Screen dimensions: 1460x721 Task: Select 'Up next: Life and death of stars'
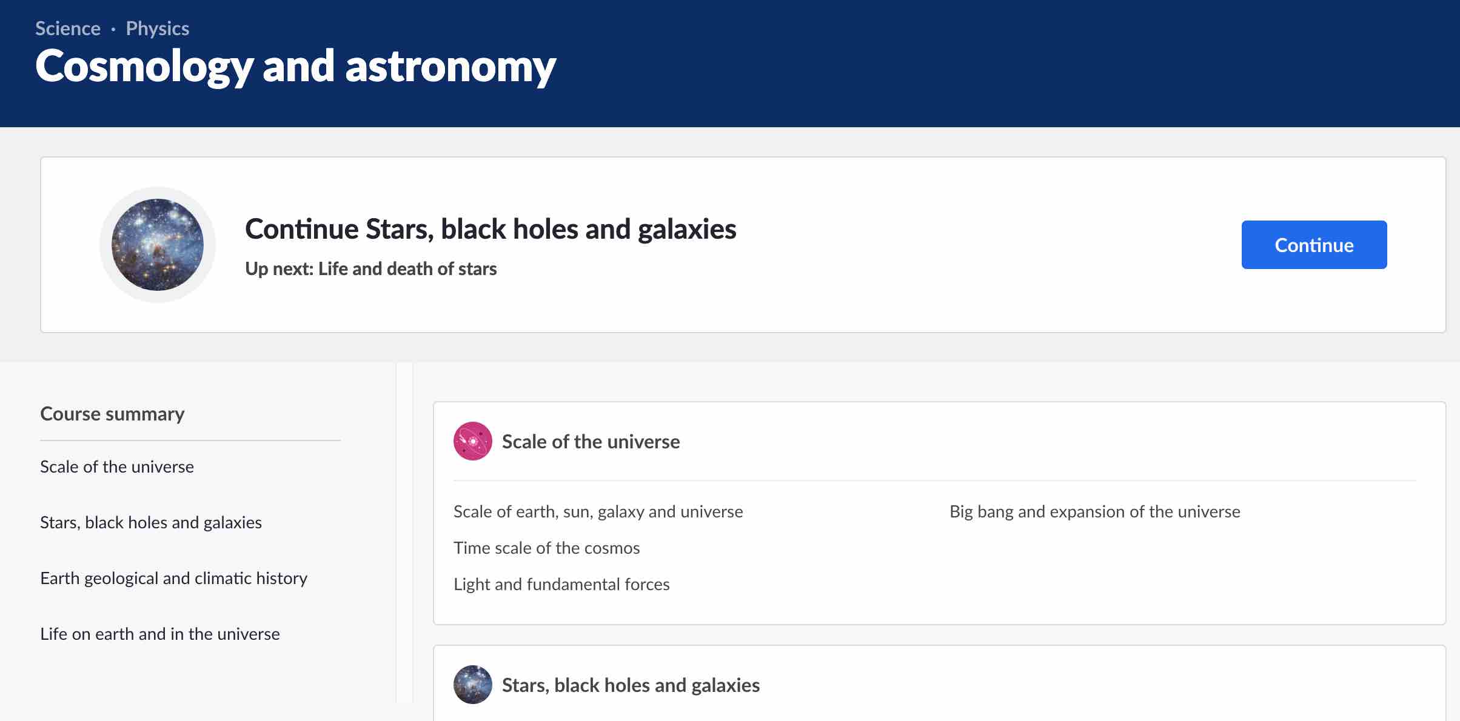(x=370, y=268)
